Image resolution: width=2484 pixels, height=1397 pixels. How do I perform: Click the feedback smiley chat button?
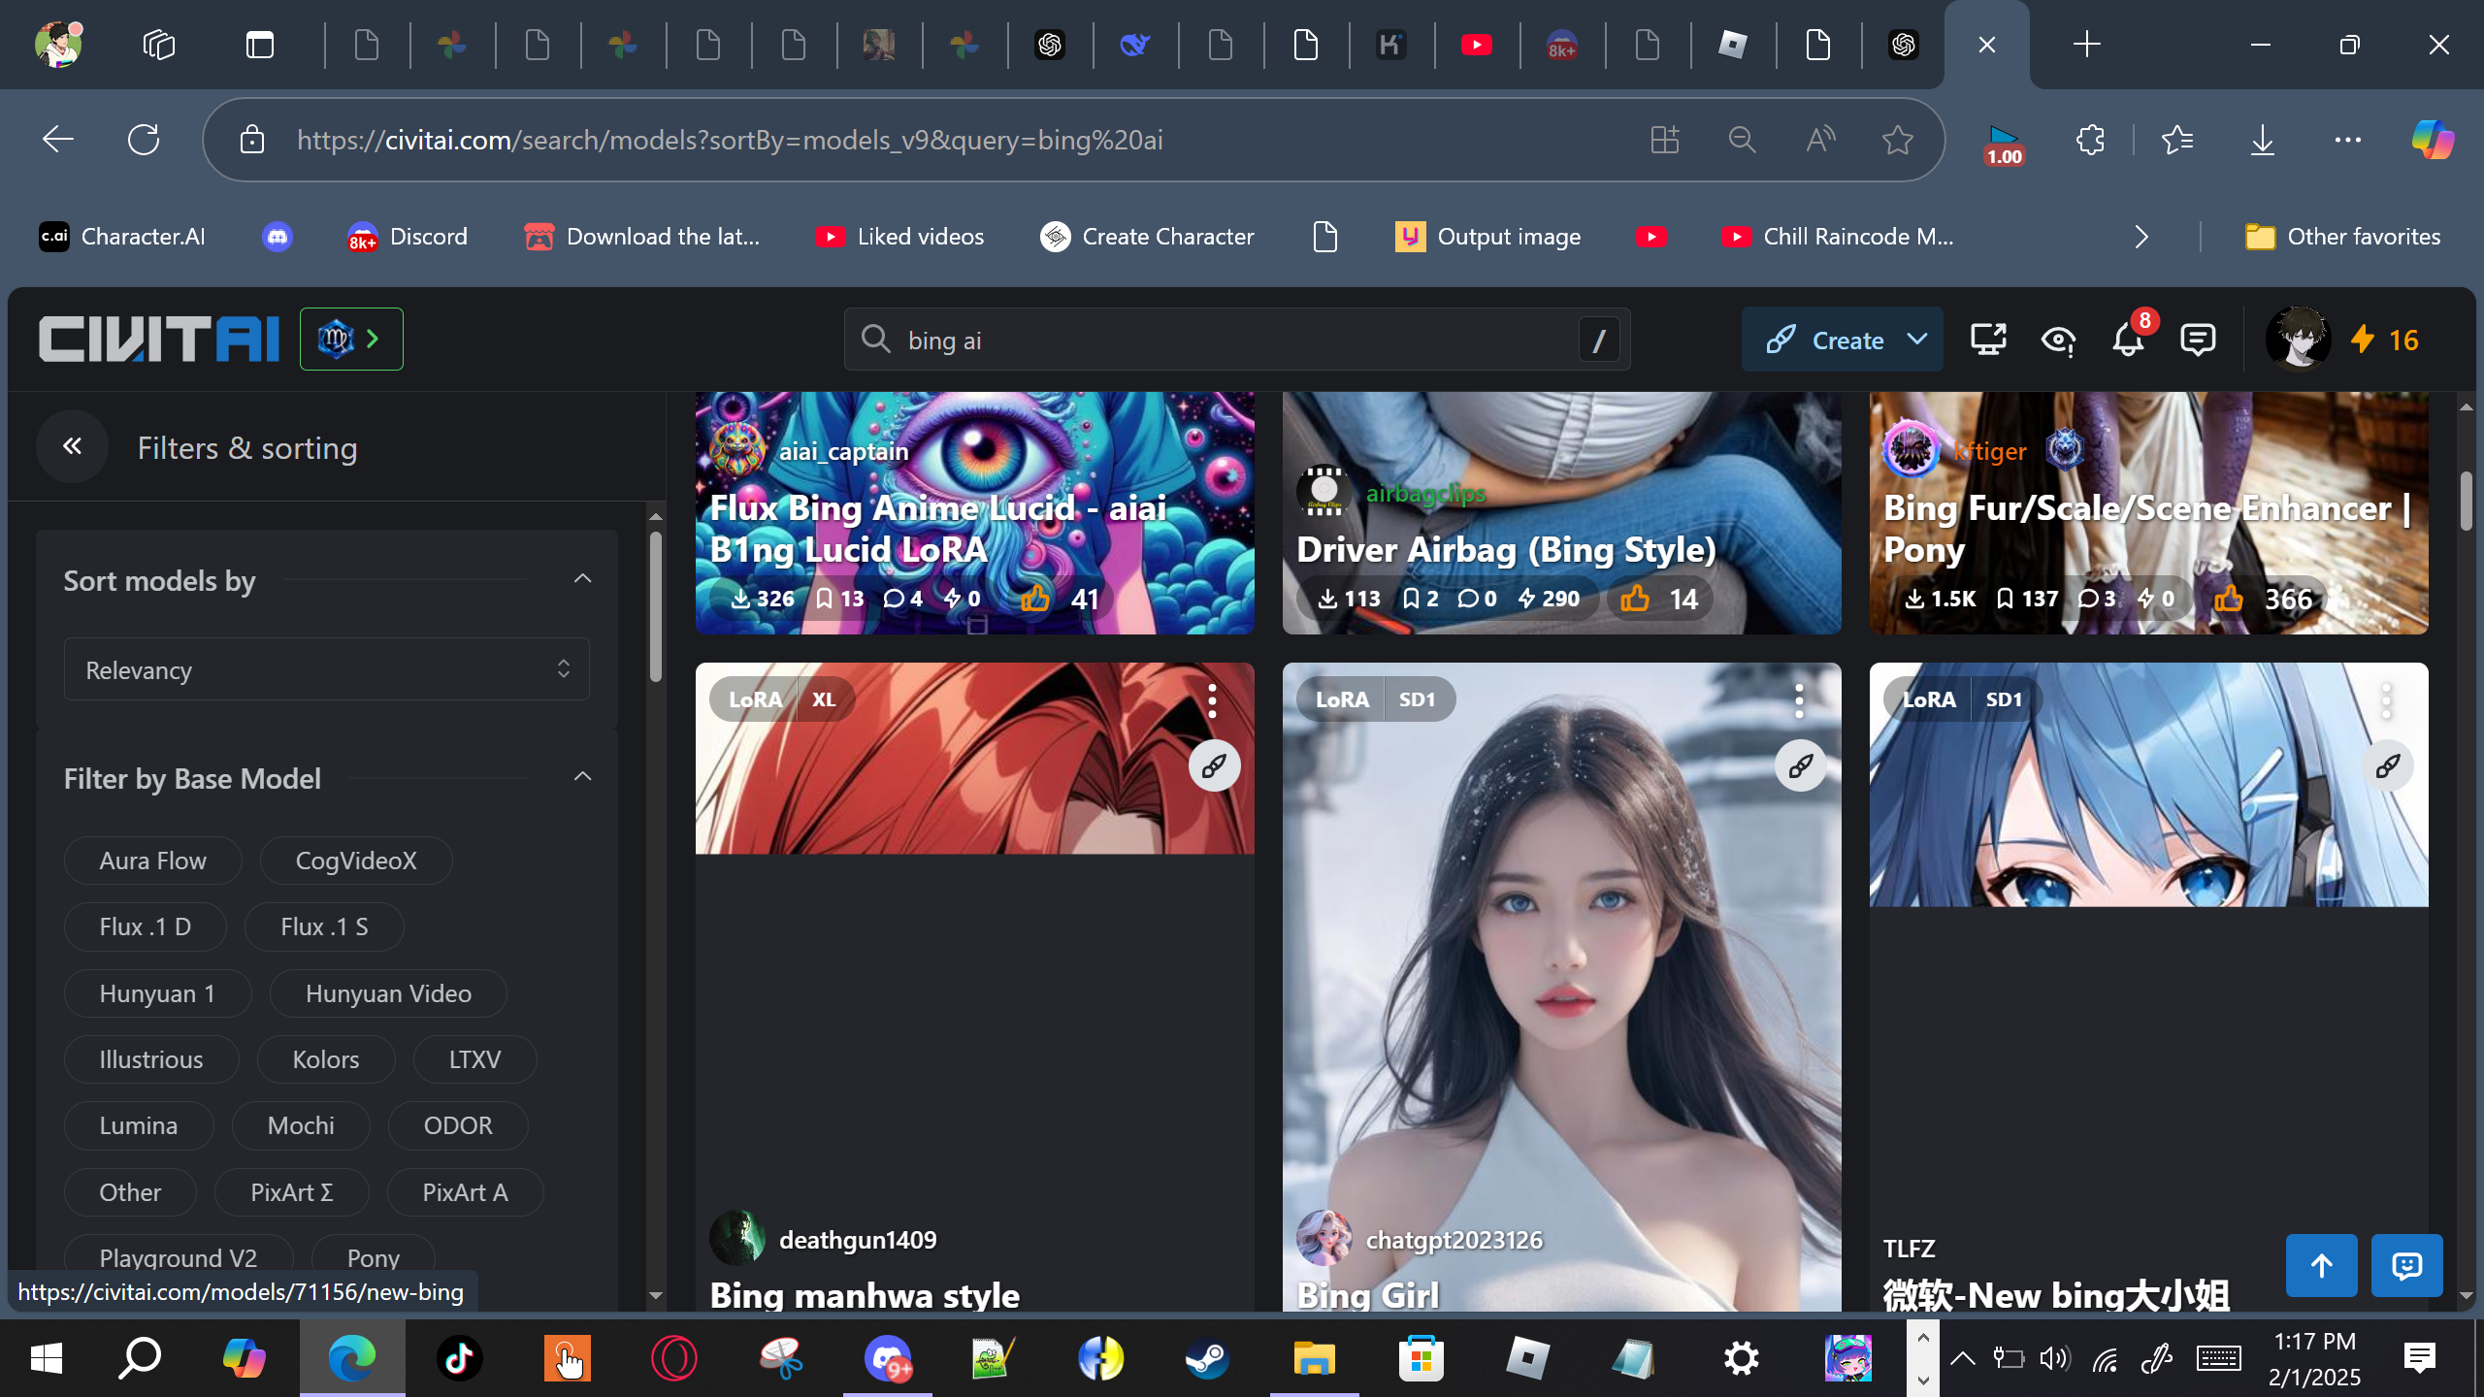(2406, 1266)
